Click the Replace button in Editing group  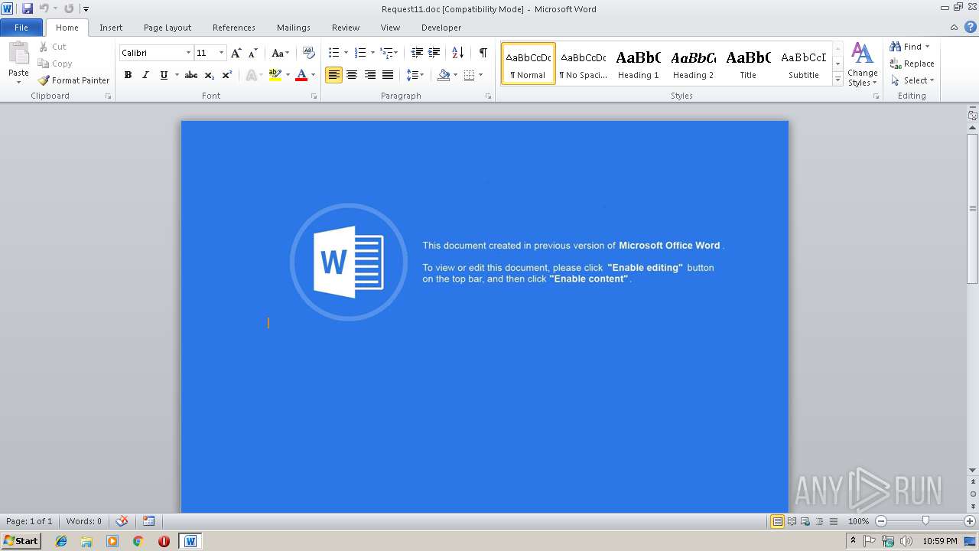pos(912,64)
